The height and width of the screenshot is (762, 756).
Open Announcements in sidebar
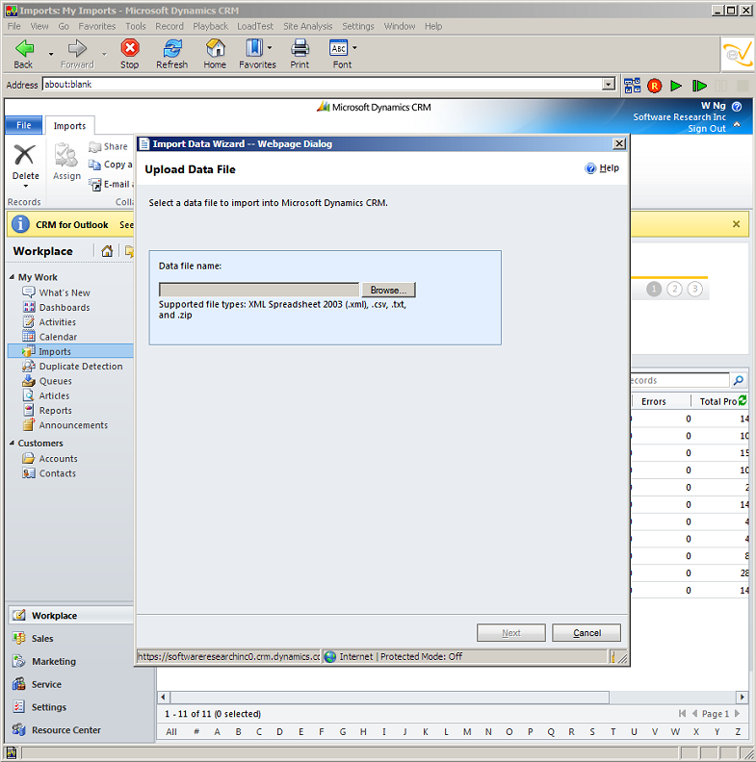tap(73, 424)
